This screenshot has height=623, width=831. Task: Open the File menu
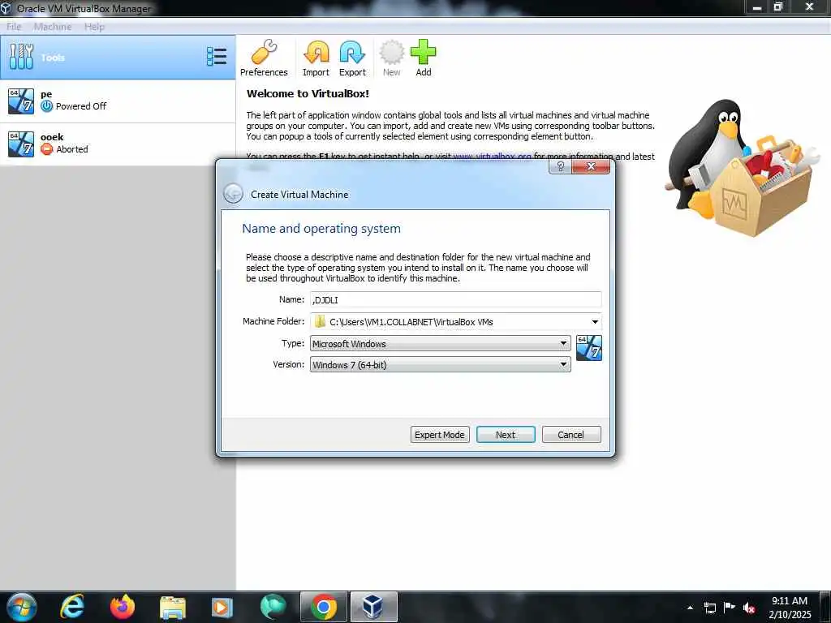(14, 27)
